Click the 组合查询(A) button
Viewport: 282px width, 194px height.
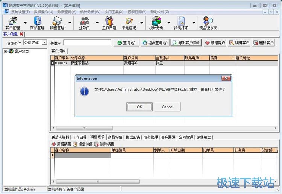coord(155,43)
